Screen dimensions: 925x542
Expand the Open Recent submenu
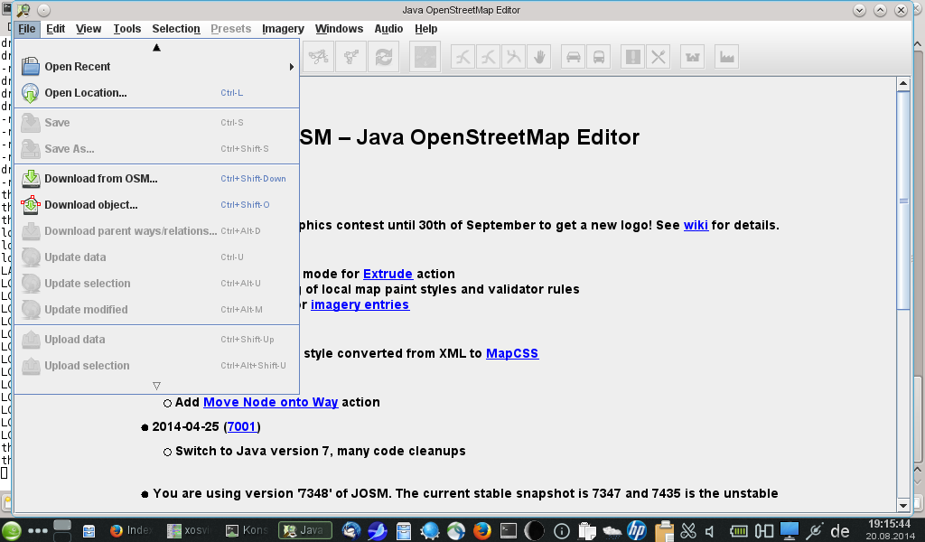[157, 67]
